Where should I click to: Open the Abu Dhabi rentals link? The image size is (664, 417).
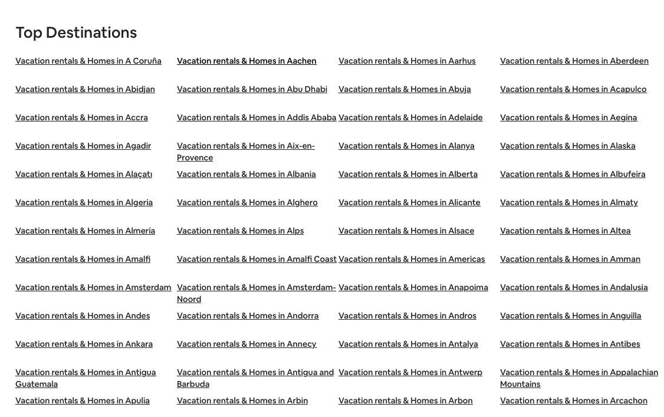click(x=252, y=89)
